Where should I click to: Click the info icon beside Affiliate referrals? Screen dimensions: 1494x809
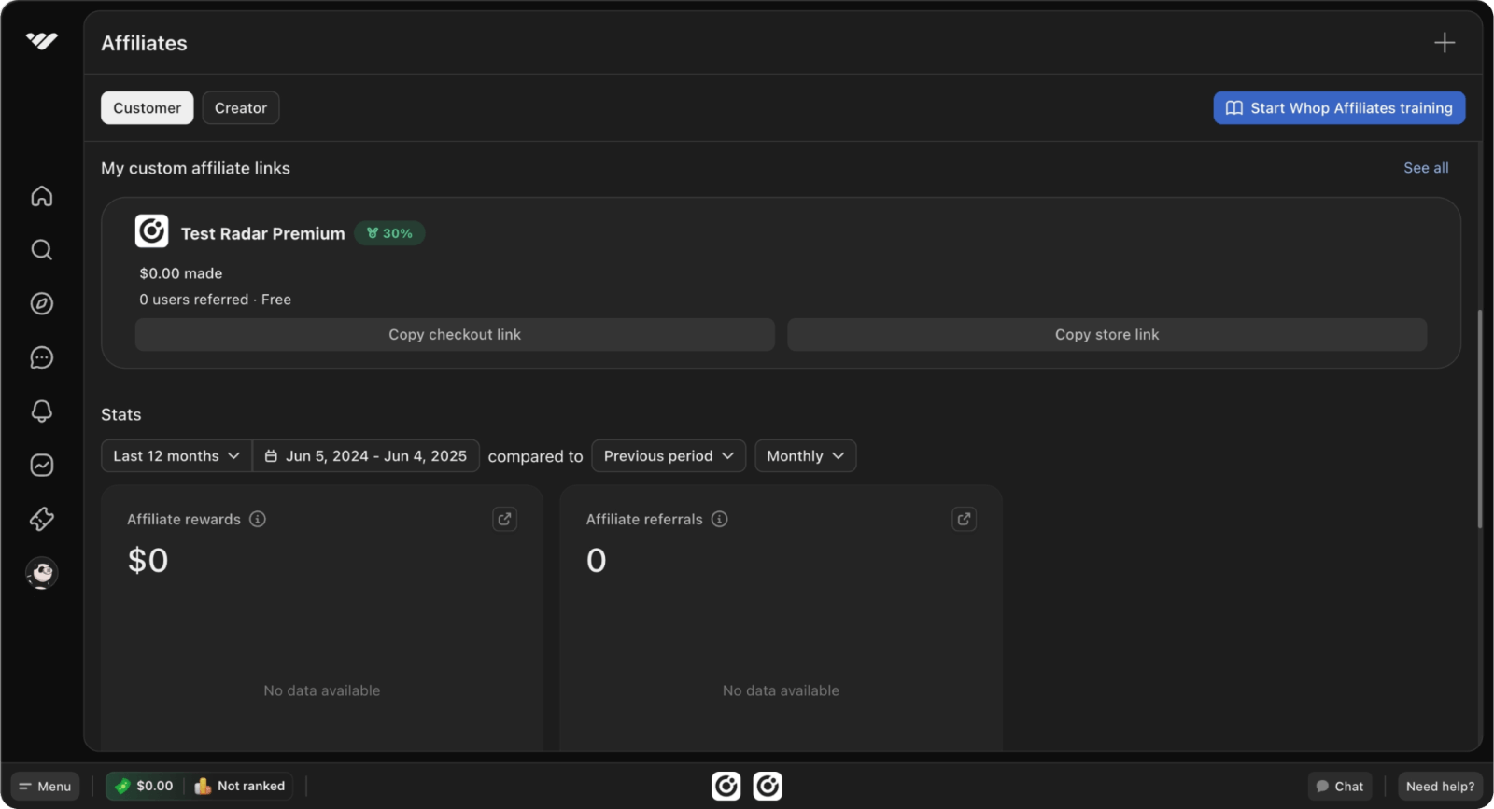[720, 519]
